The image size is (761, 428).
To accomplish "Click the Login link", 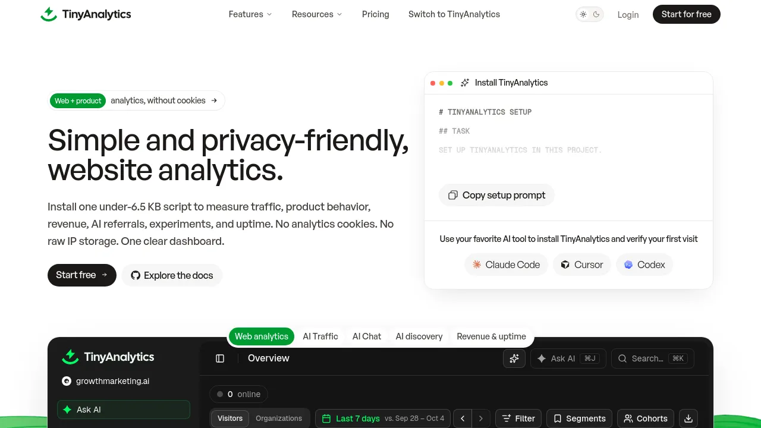I will 628,14.
